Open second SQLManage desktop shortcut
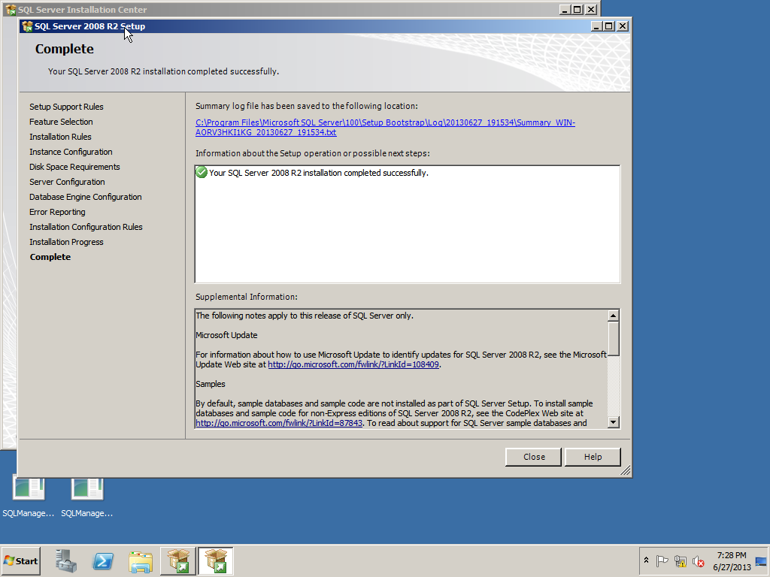The width and height of the screenshot is (770, 577). point(87,497)
